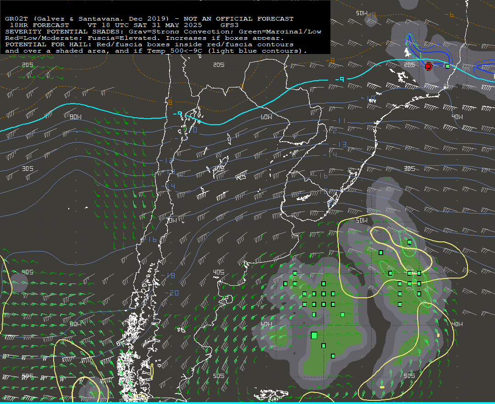Click the southernmost green box in the western cluster
The width and height of the screenshot is (495, 404).
click(333, 356)
